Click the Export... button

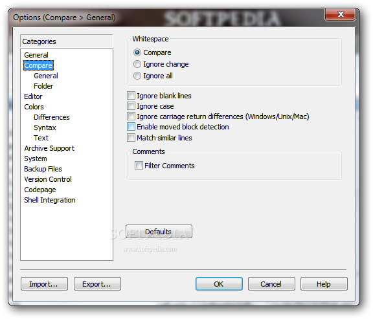tap(97, 283)
